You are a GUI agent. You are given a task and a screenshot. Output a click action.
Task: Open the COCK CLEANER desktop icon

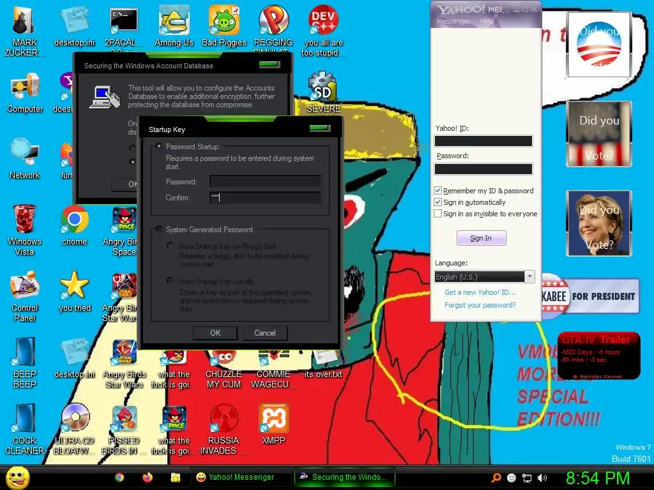(x=25, y=429)
